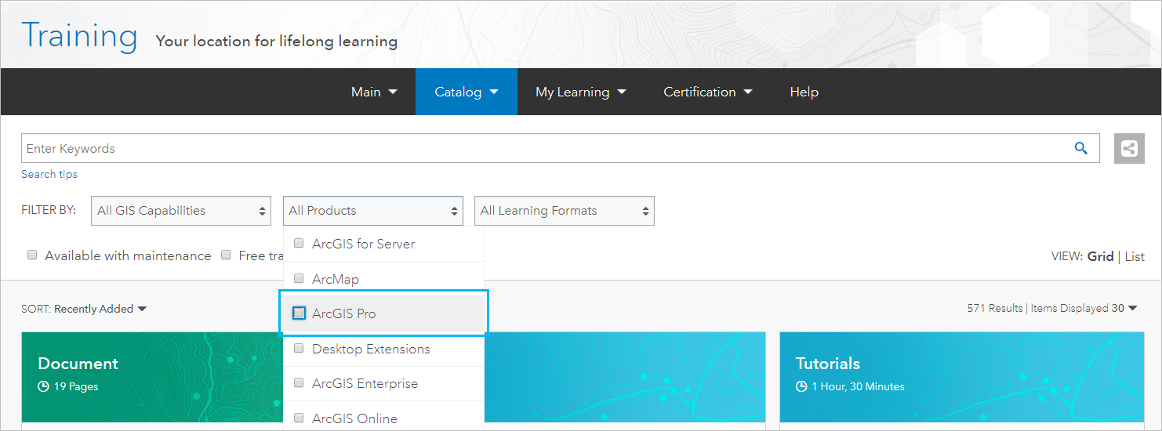Viewport: 1162px width, 431px height.
Task: Select the Desktop Extensions option label
Action: (x=371, y=349)
